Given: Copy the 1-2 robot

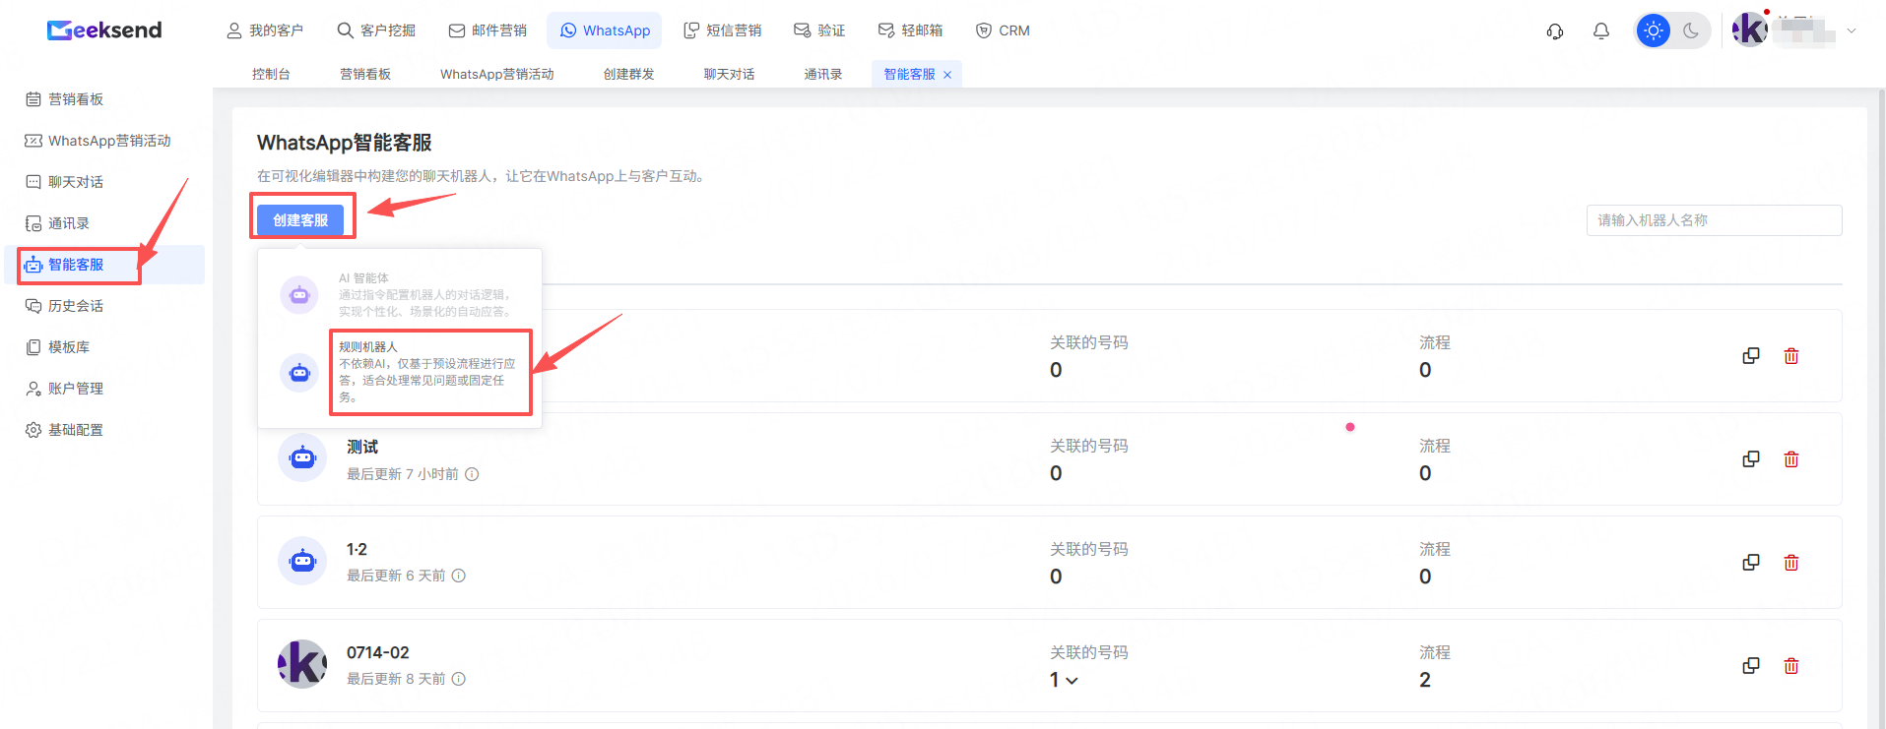Looking at the screenshot, I should [x=1751, y=563].
